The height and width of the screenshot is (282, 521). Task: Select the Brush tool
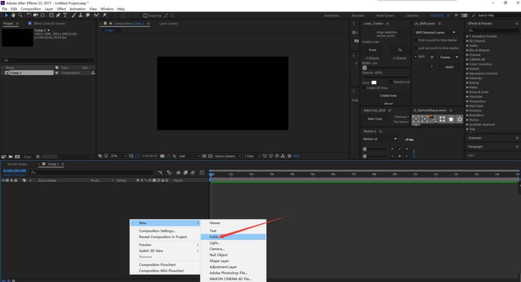point(73,16)
